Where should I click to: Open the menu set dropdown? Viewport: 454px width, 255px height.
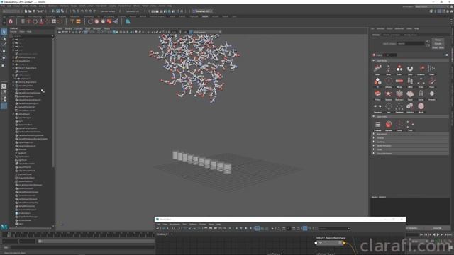tap(11, 11)
